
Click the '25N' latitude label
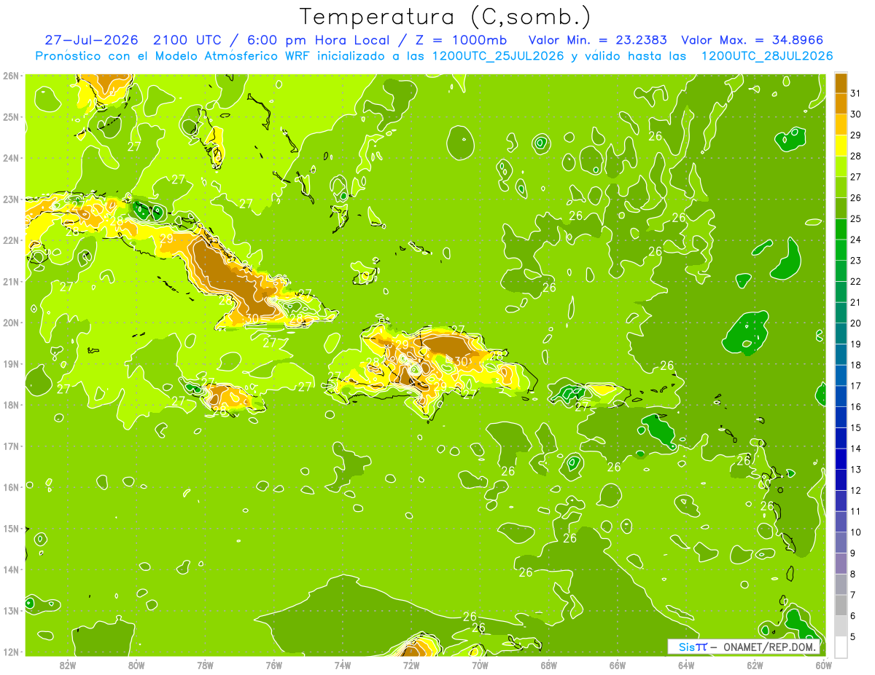12,117
